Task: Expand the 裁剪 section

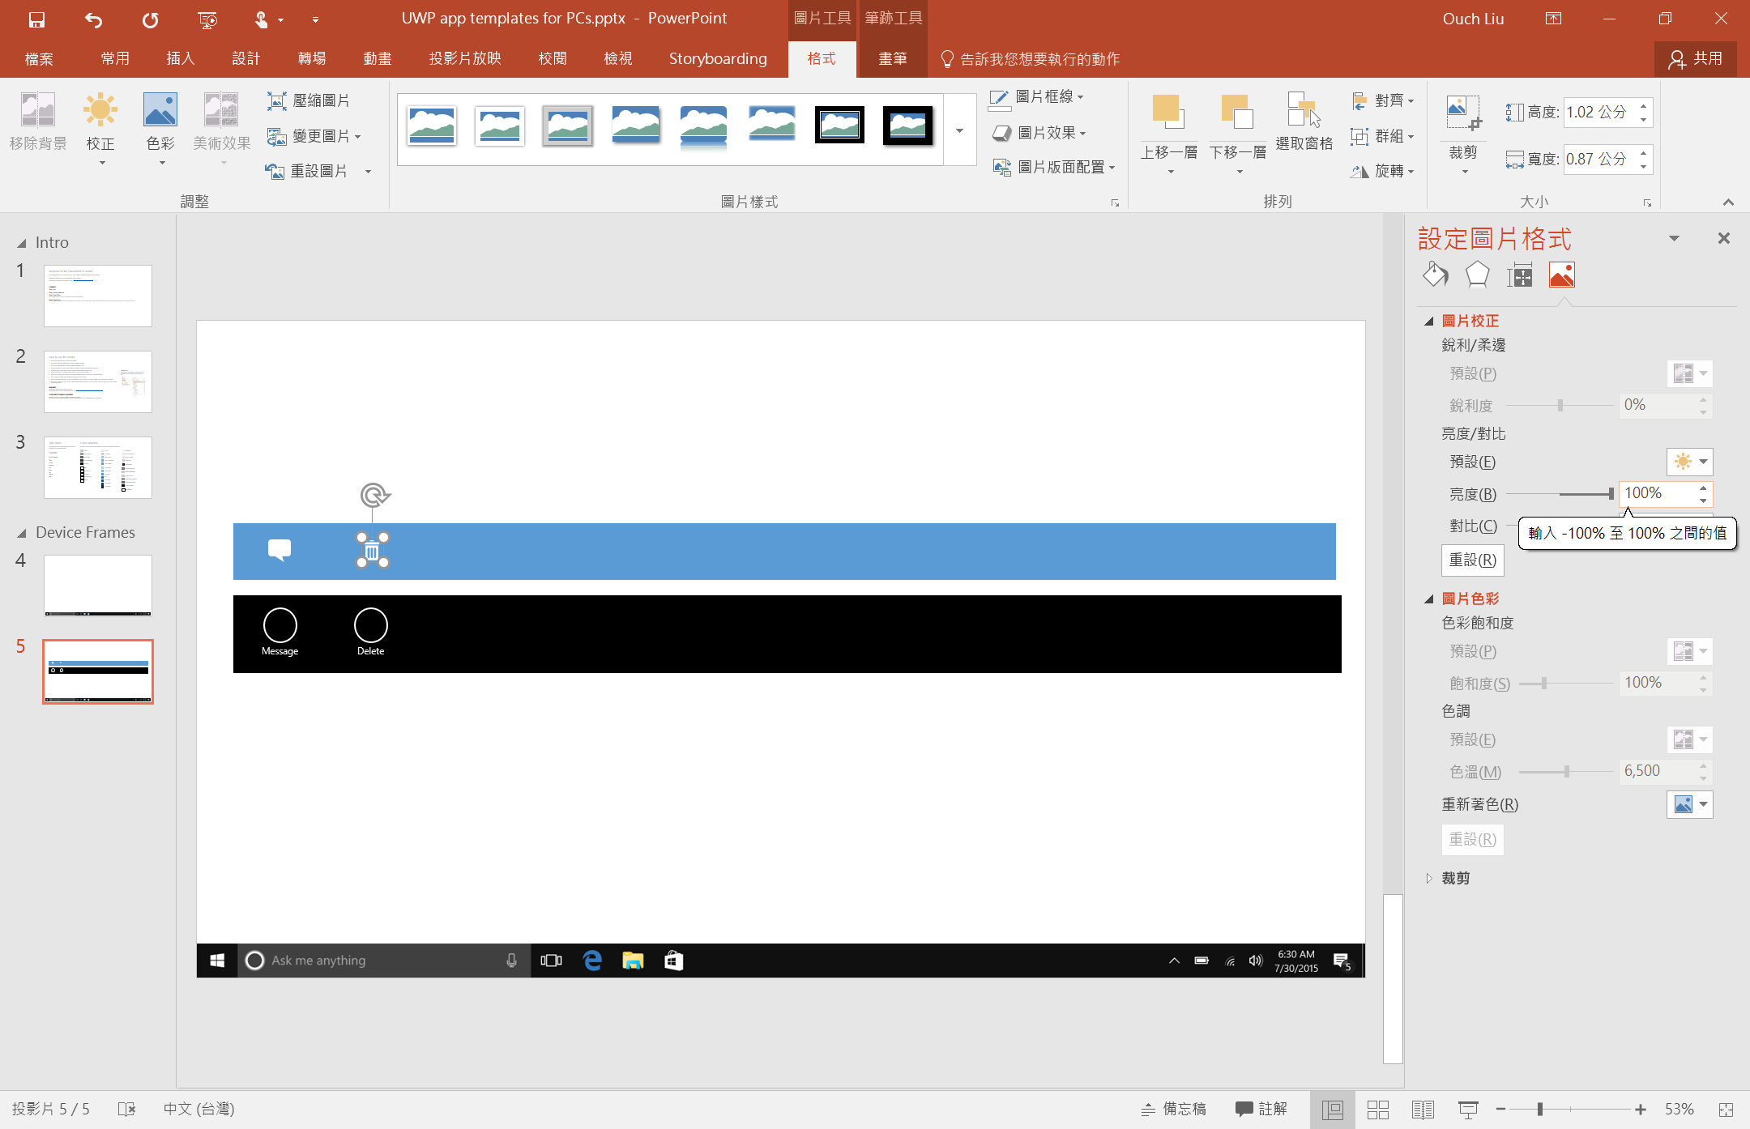Action: (1429, 878)
